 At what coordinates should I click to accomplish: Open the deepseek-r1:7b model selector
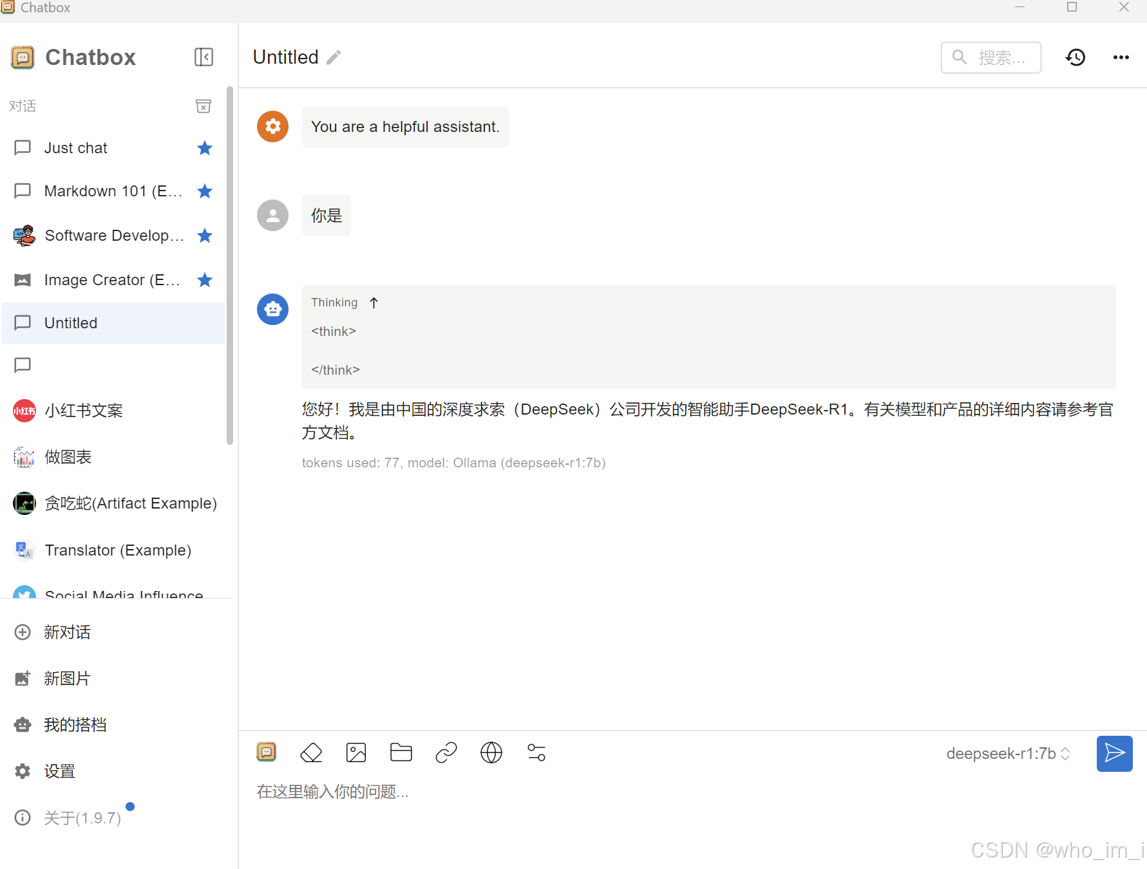(x=1008, y=753)
